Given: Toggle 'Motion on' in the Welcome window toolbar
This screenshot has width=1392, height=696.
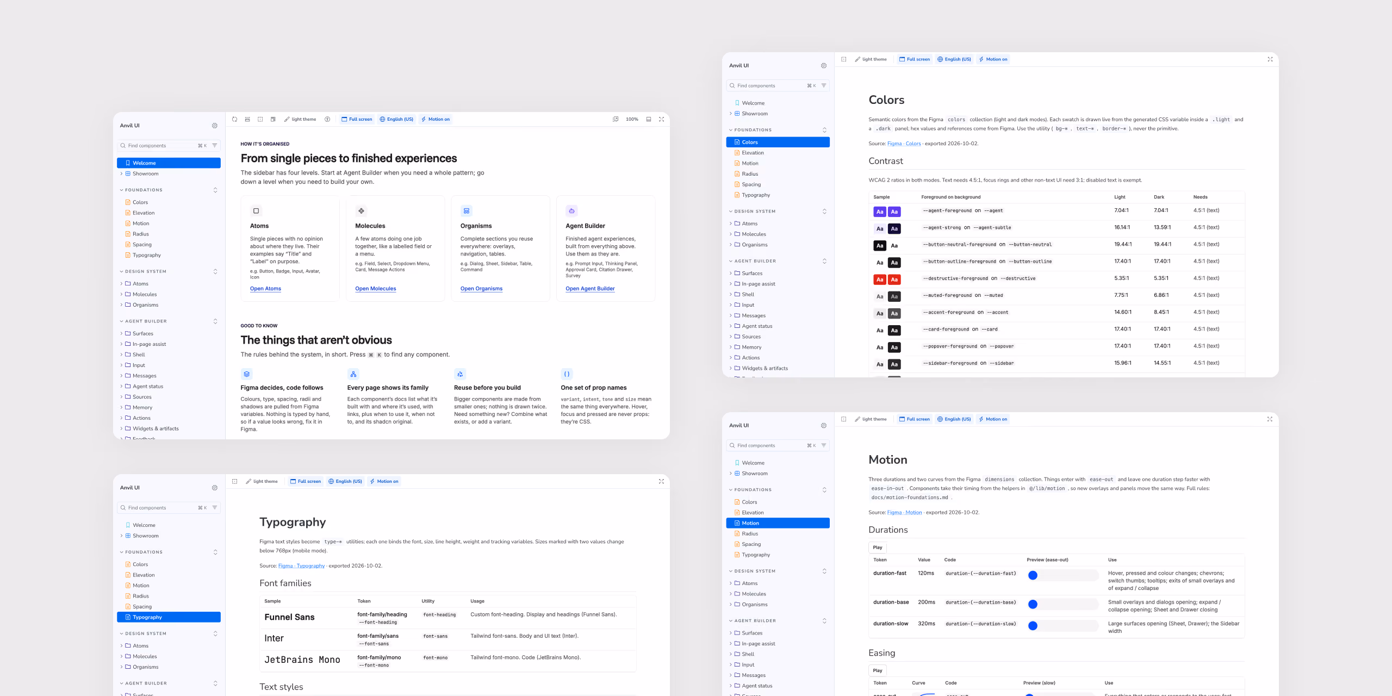Looking at the screenshot, I should coord(436,119).
